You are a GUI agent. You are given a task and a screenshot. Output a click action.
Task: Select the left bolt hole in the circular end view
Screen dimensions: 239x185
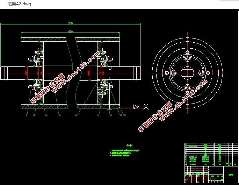point(167,73)
